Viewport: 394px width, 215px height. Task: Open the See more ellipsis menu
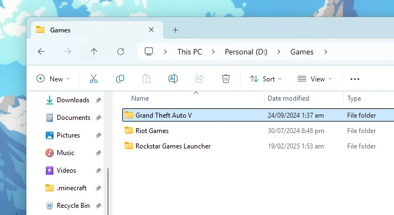pyautogui.click(x=355, y=79)
